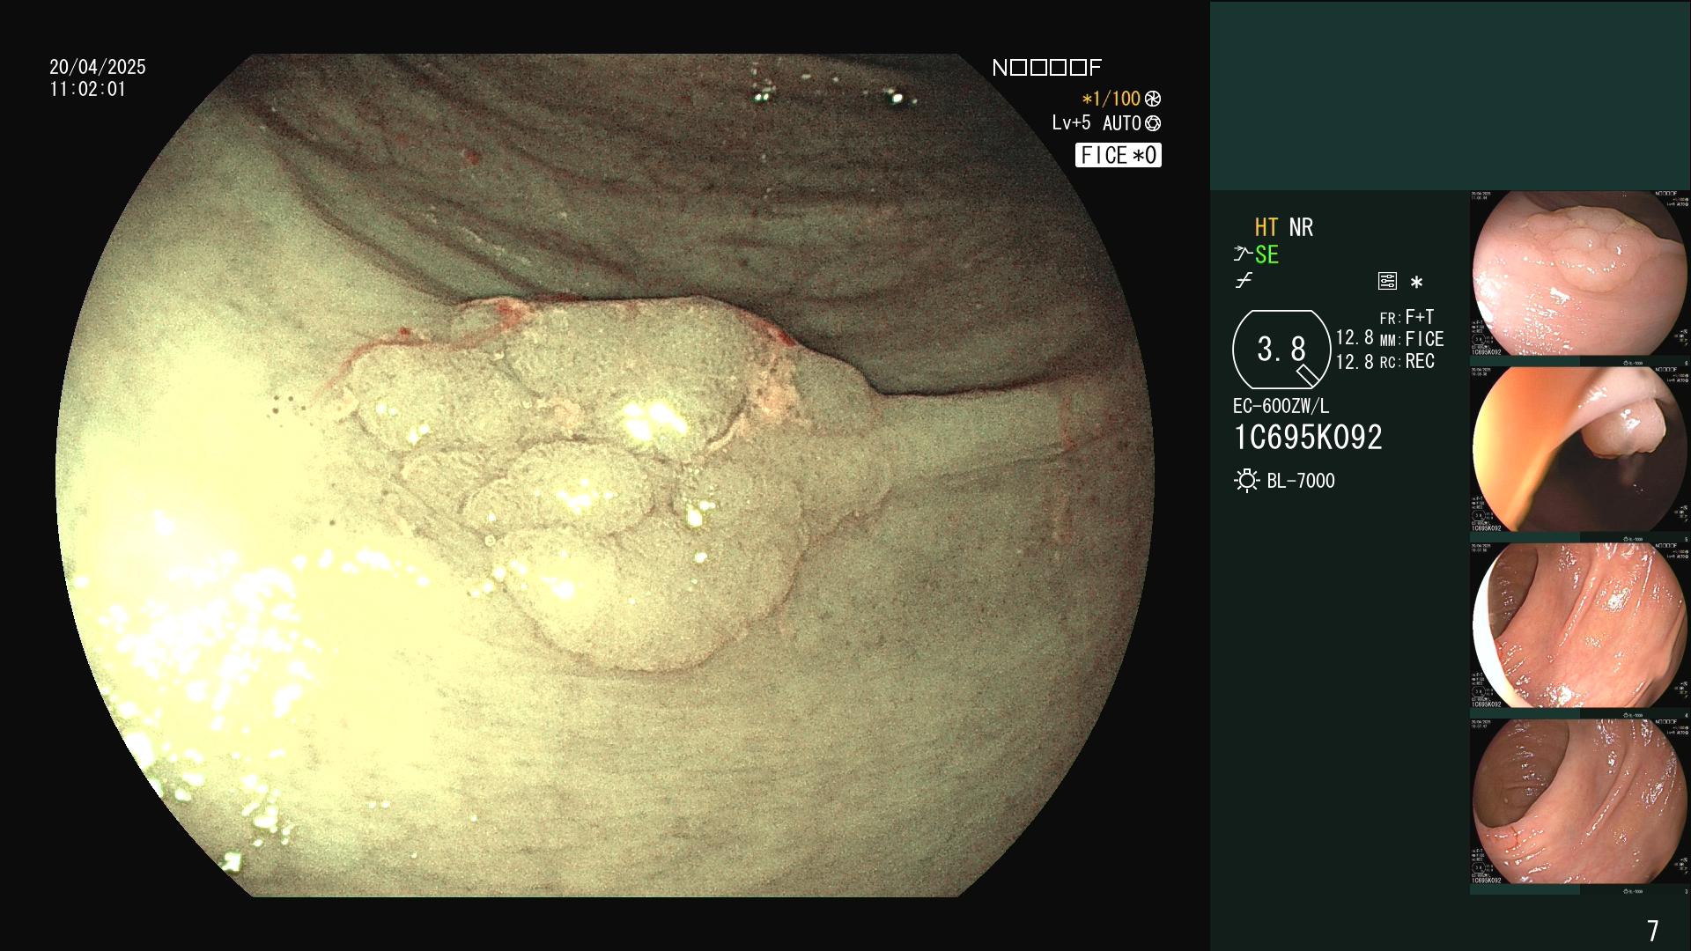Click the lower 12.8 value
The image size is (1691, 951).
click(x=1355, y=361)
